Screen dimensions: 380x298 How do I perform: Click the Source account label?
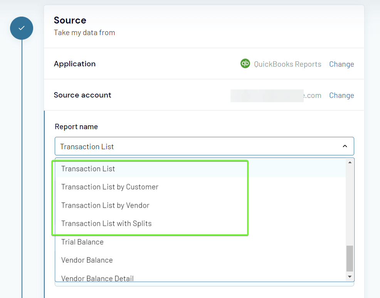pos(82,95)
